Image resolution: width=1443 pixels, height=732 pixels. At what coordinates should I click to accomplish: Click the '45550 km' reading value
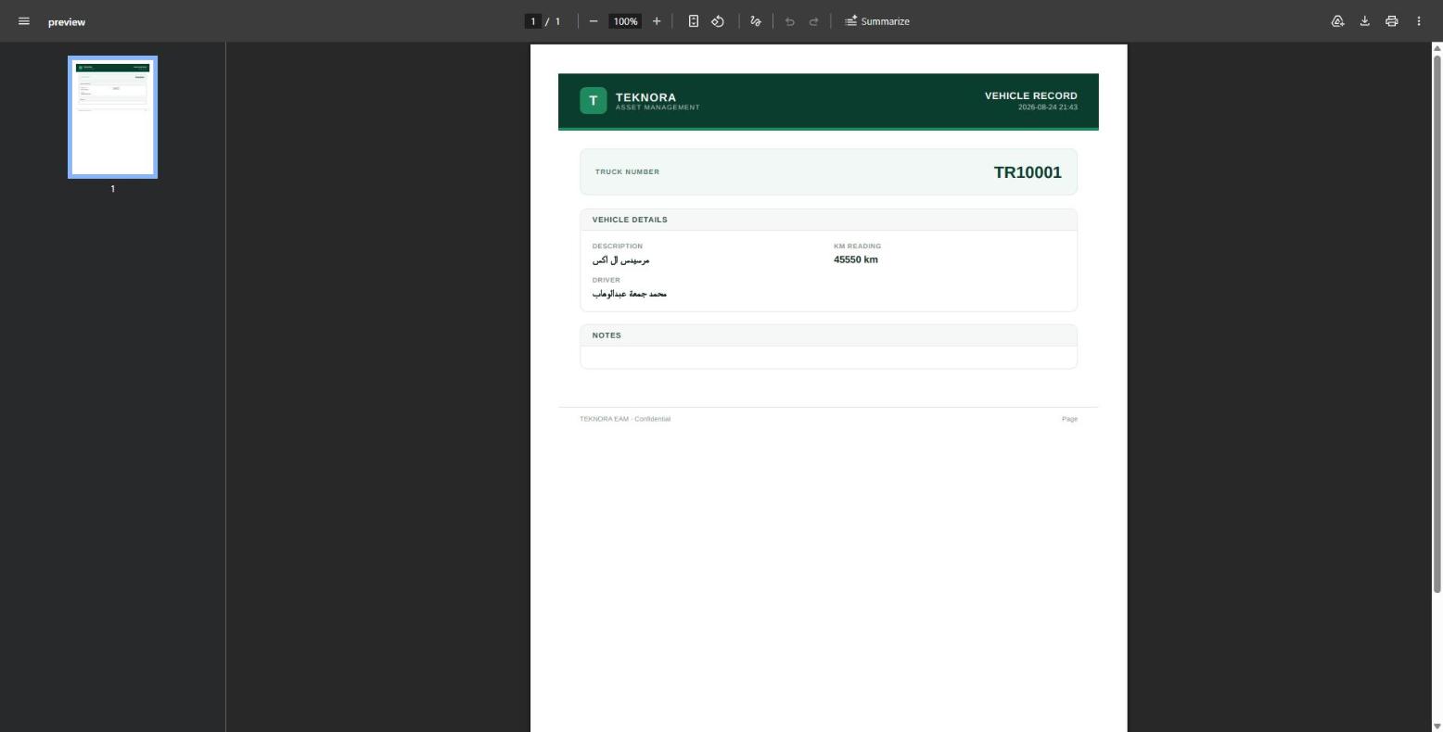856,259
